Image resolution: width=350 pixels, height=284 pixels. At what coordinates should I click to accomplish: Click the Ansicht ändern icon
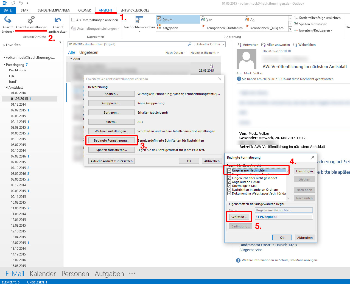[8, 20]
